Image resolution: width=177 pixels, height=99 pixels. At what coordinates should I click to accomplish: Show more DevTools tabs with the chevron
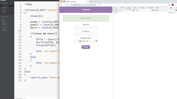(162, 8)
